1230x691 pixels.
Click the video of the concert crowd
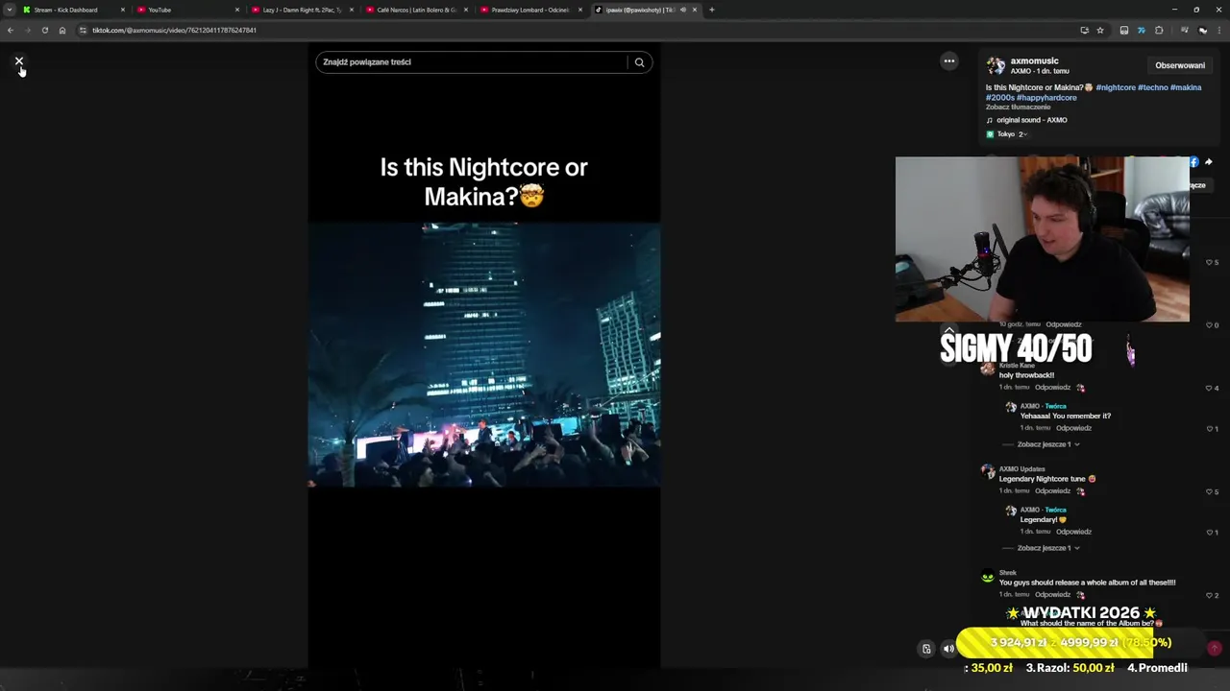pyautogui.click(x=483, y=355)
